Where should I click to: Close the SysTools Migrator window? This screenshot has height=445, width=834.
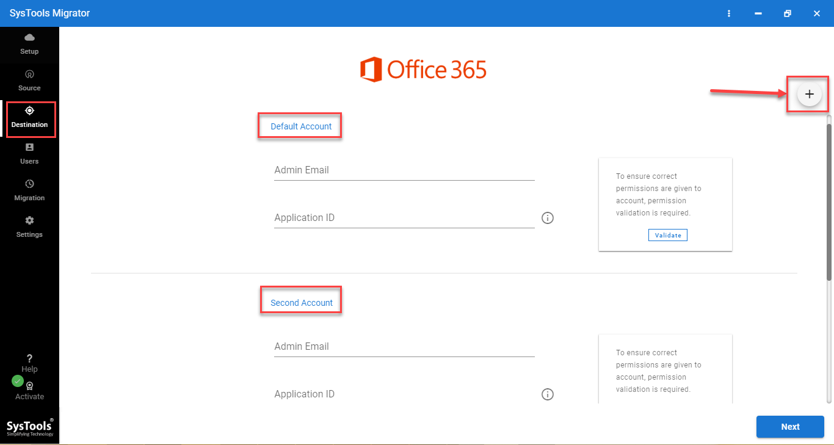click(x=817, y=13)
